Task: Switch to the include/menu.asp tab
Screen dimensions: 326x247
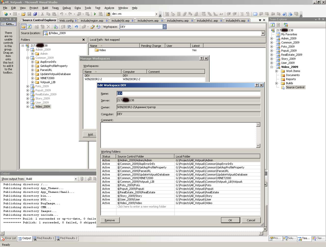Action: pyautogui.click(x=179, y=21)
